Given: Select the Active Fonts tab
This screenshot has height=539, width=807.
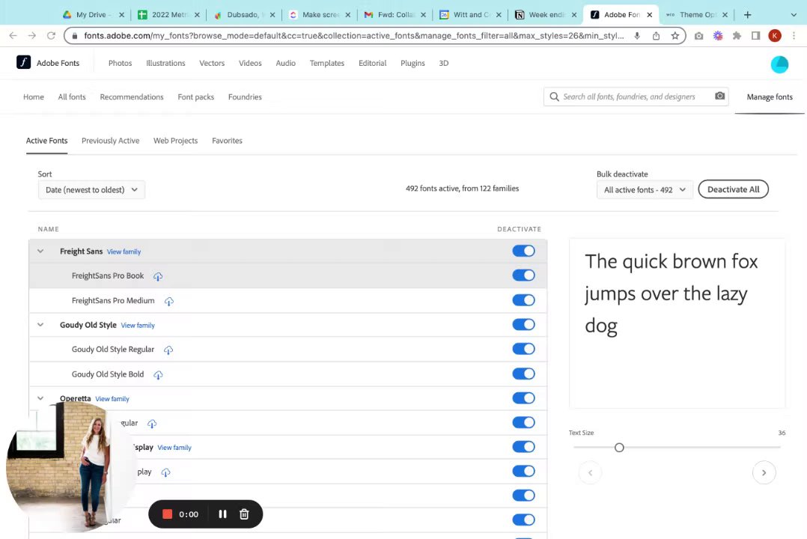Looking at the screenshot, I should [x=47, y=141].
